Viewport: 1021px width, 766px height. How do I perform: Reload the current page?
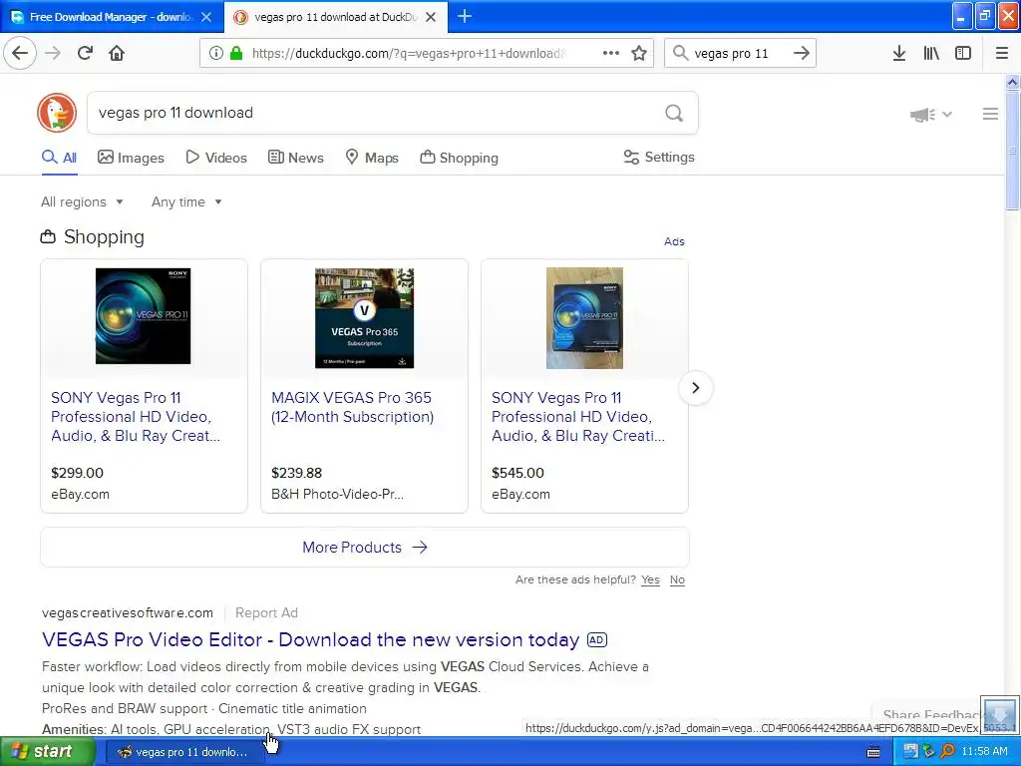click(x=85, y=53)
